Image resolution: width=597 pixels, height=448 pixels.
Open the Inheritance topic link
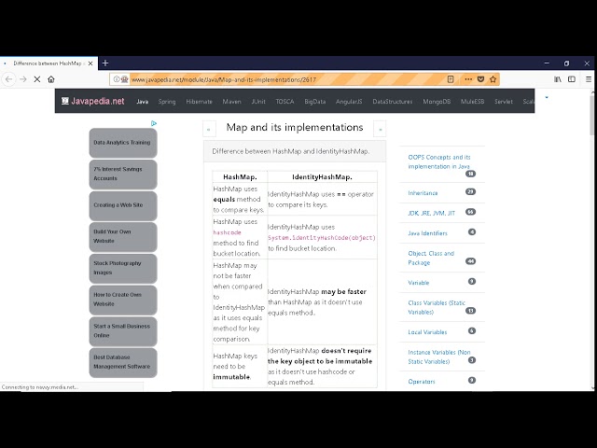(423, 192)
